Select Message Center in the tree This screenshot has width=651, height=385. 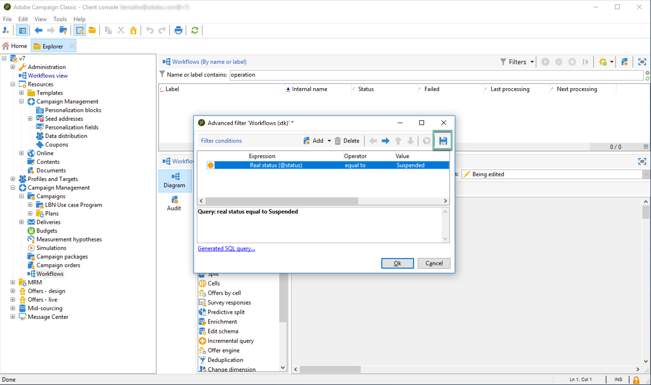click(x=48, y=317)
